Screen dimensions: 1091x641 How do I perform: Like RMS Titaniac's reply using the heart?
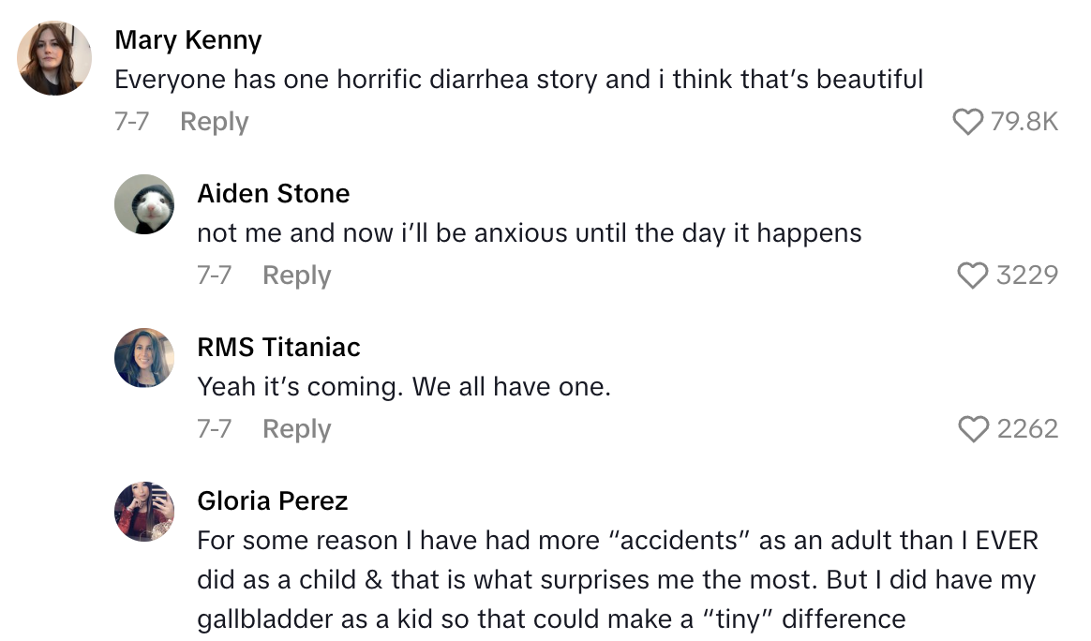[x=973, y=429]
